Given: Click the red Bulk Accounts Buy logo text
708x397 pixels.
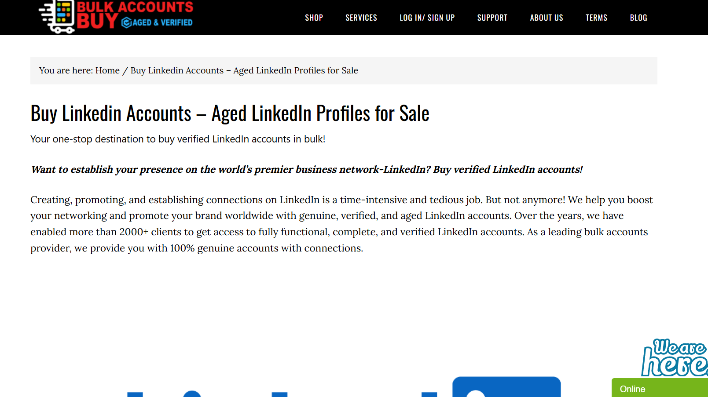Looking at the screenshot, I should click(135, 7).
